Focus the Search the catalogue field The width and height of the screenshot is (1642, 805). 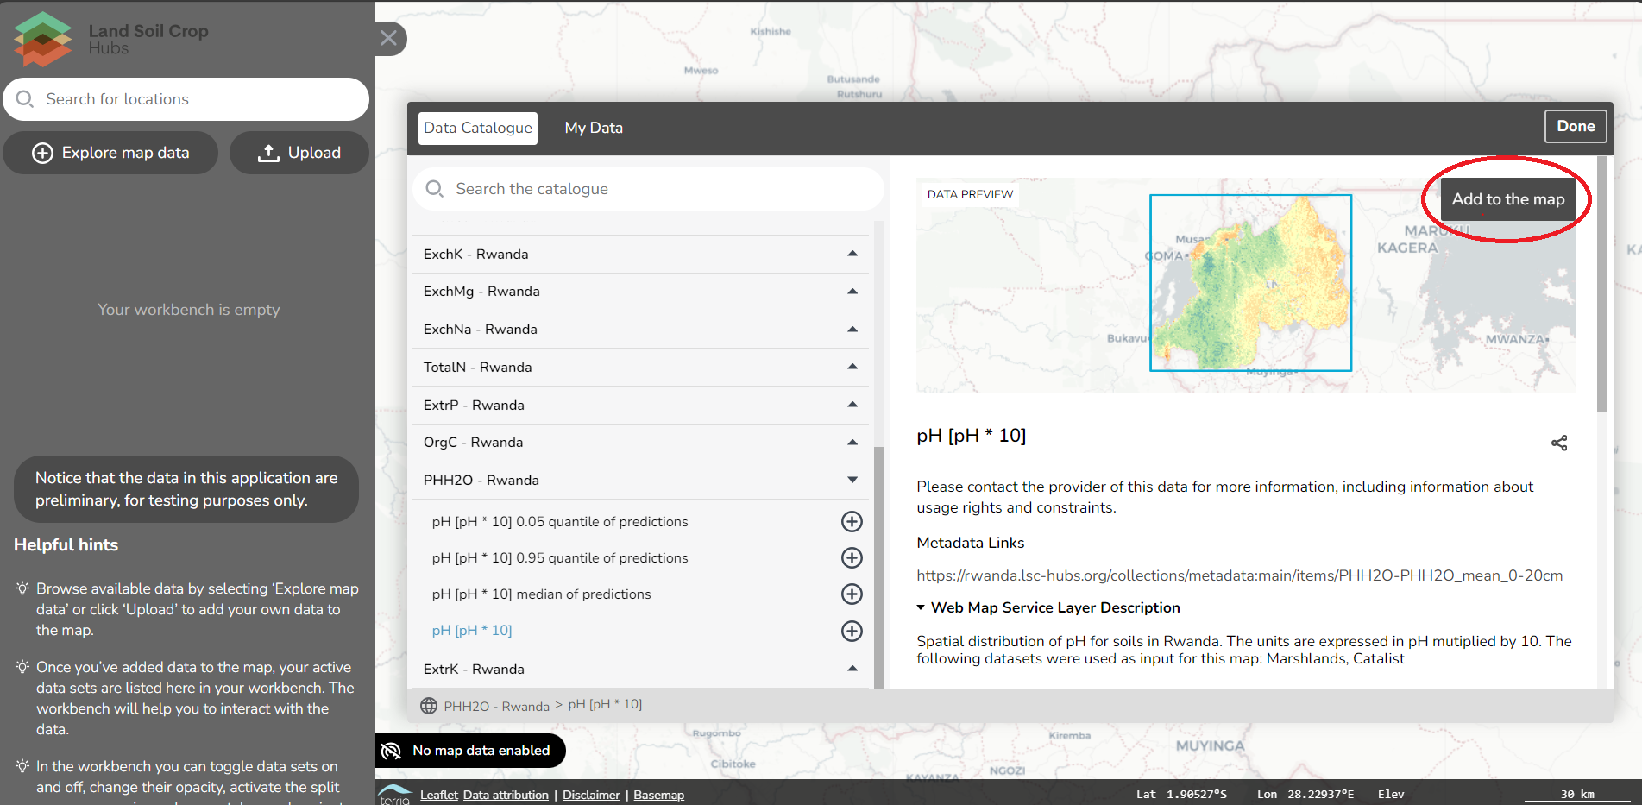tap(656, 189)
